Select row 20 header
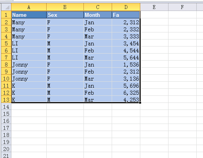The width and height of the screenshot is (203, 158). 6,149
